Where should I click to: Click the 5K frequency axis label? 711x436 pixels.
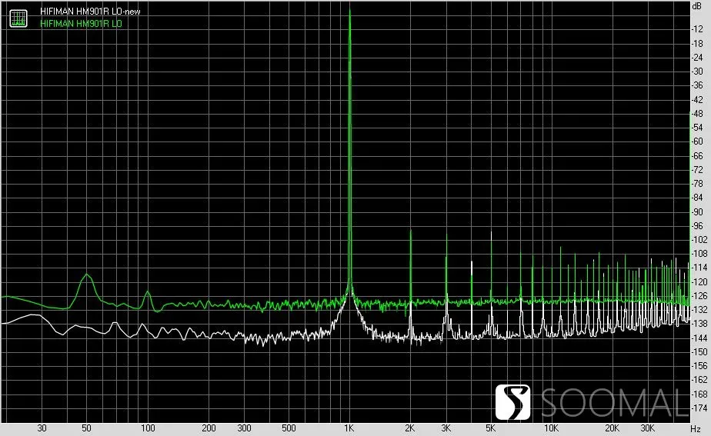click(491, 428)
